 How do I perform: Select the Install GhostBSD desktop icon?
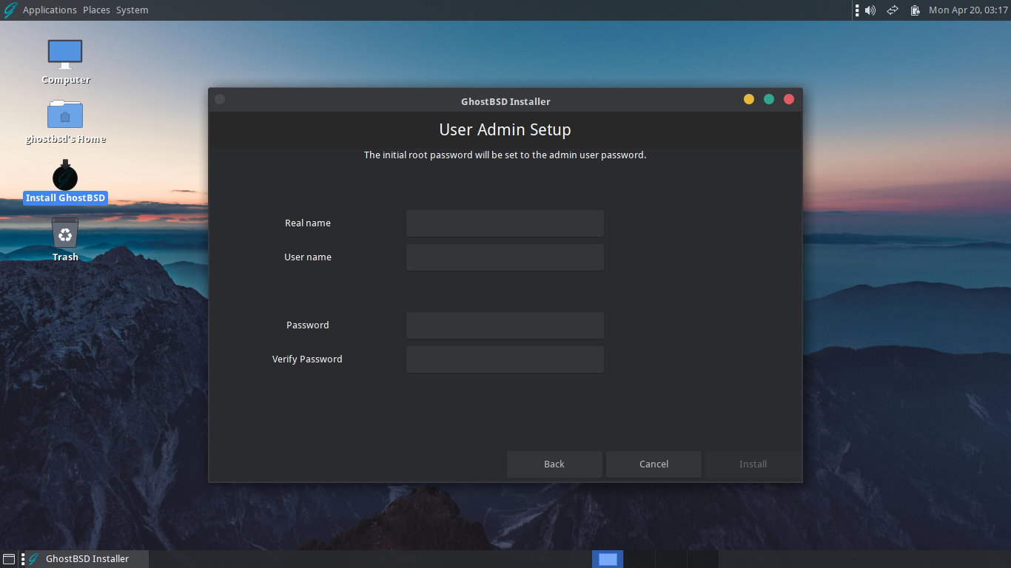[x=65, y=182]
